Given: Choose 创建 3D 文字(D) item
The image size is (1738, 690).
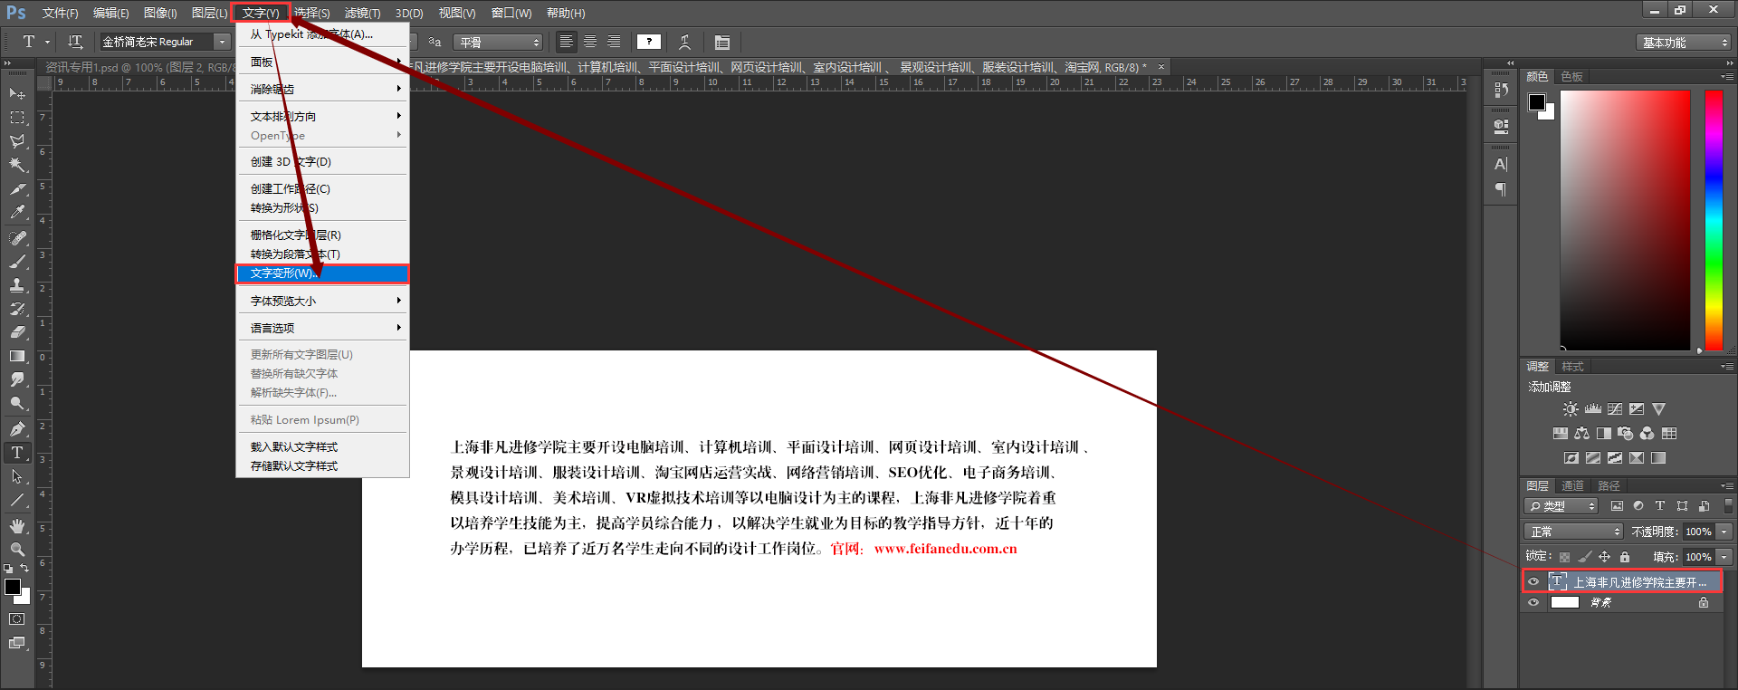Looking at the screenshot, I should tap(323, 162).
